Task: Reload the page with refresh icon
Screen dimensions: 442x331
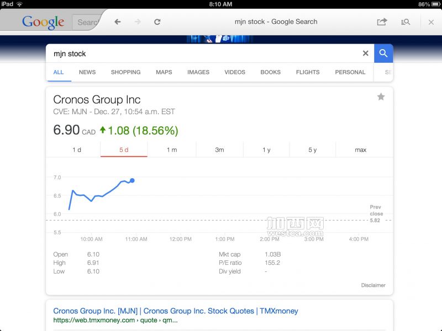Action: (157, 22)
